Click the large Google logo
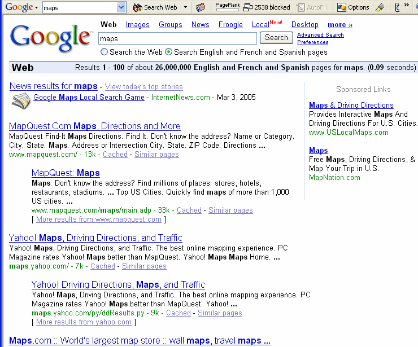This screenshot has height=347, width=418. [51, 38]
